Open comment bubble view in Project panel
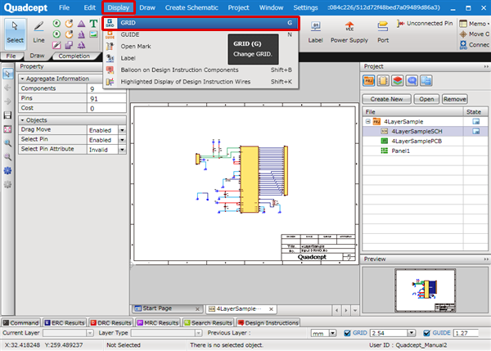 tap(412, 81)
